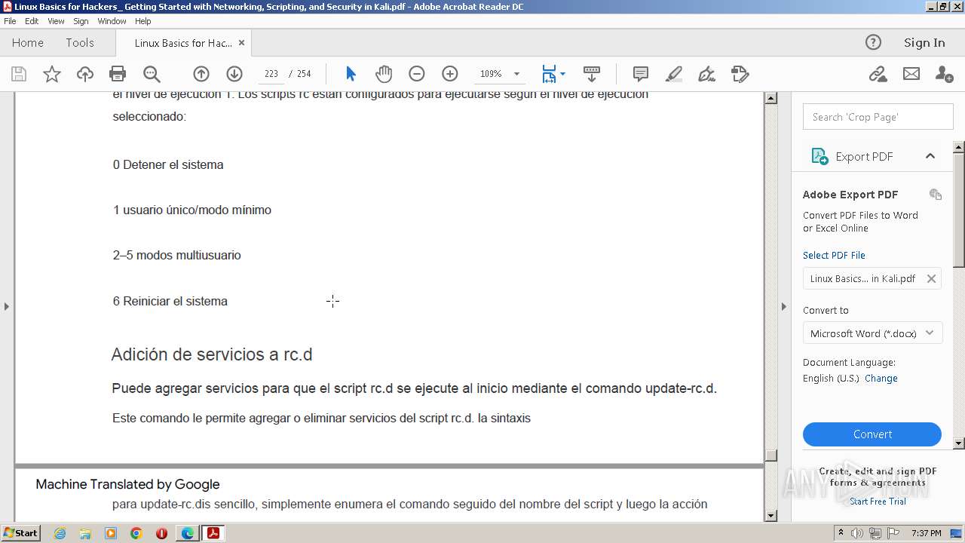Remove the selected Linux Basics PDF file
The image size is (965, 543).
point(931,278)
